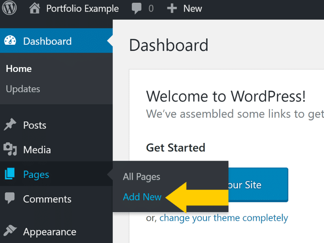Click the WordPress logo icon
The width and height of the screenshot is (324, 243).
[x=9, y=8]
